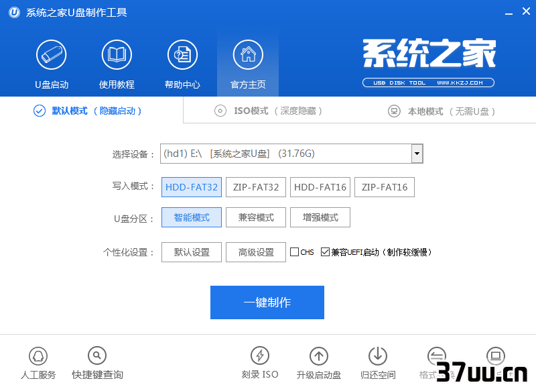Launch 刻录 ISO lightning icon
This screenshot has width=536, height=389.
click(x=260, y=356)
